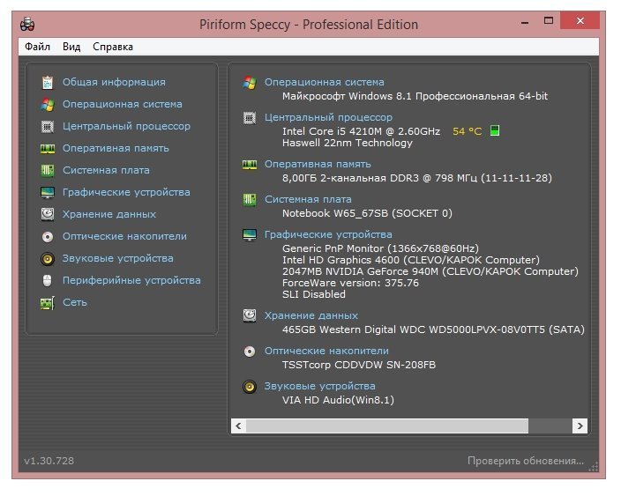Click the 8,00ГБ DDR3 memory line
621x496 pixels.
tap(417, 178)
